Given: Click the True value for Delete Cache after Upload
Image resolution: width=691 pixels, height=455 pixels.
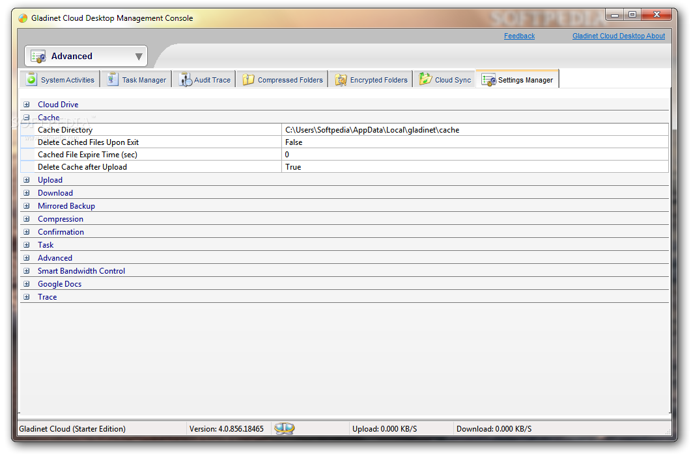Looking at the screenshot, I should pyautogui.click(x=475, y=167).
